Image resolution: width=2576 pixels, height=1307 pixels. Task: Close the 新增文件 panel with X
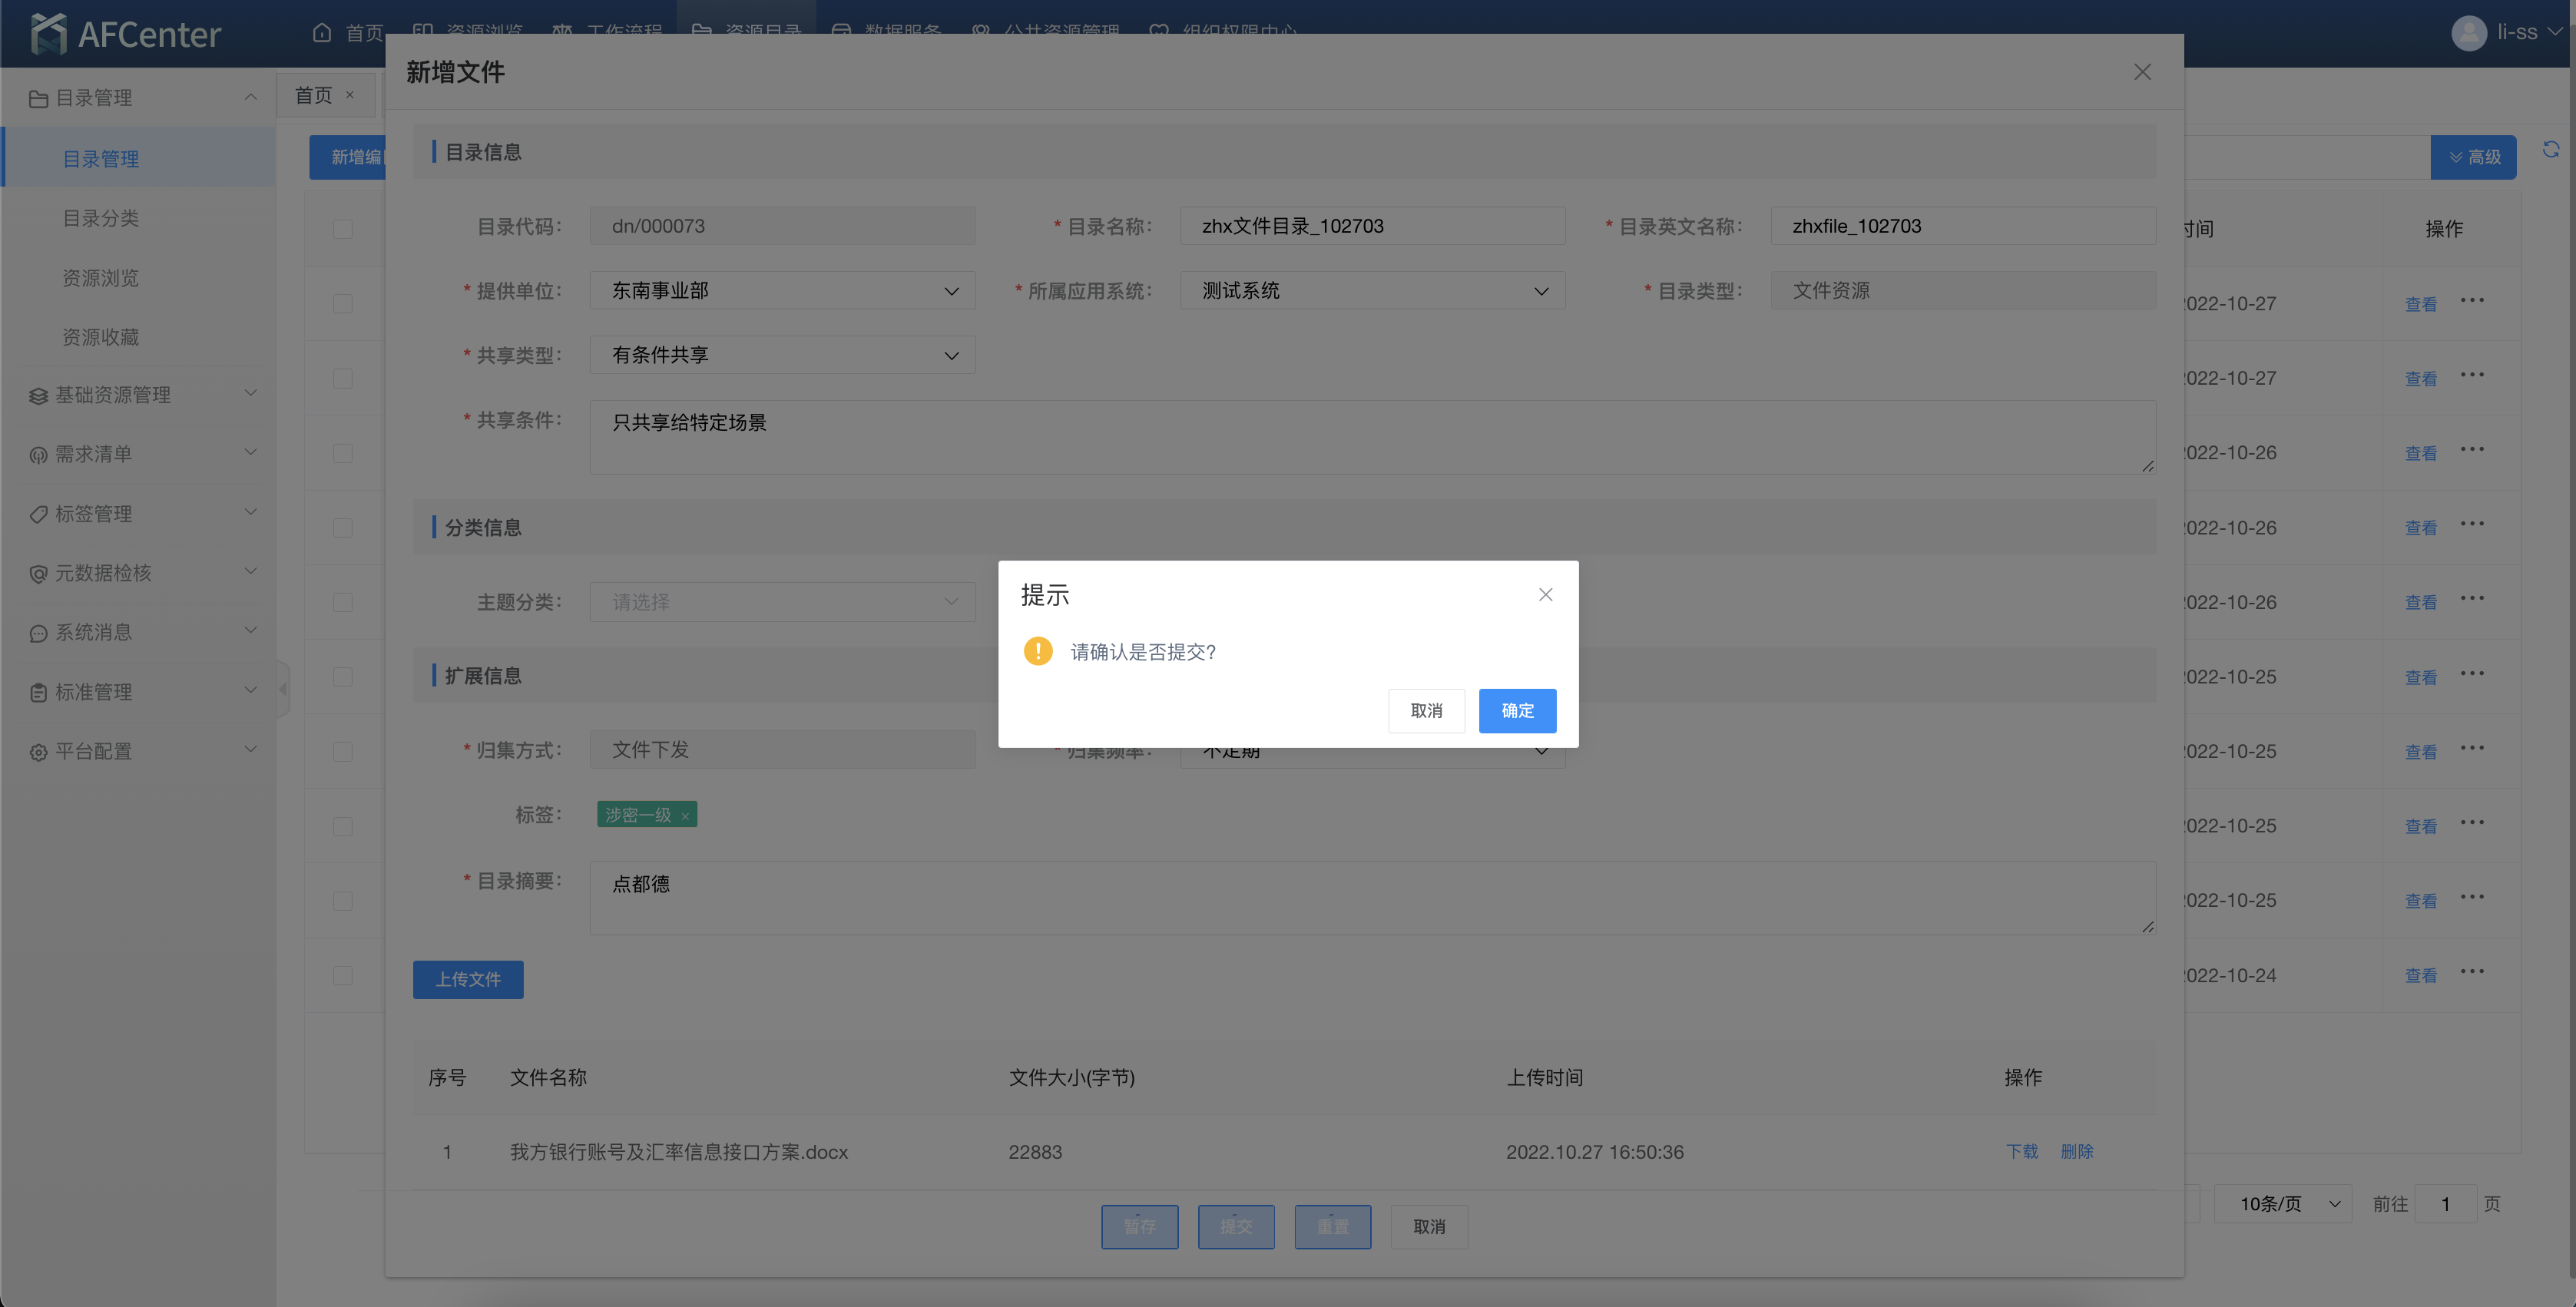click(x=2142, y=72)
